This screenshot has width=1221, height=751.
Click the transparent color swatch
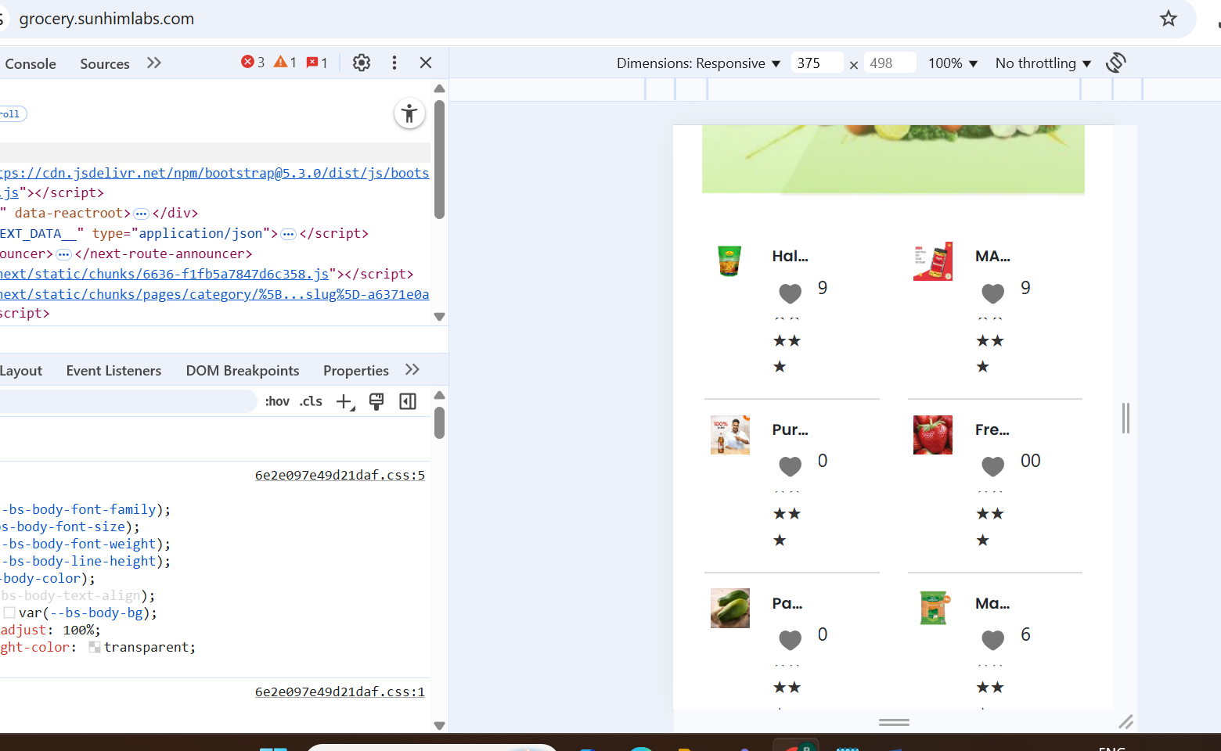point(95,647)
